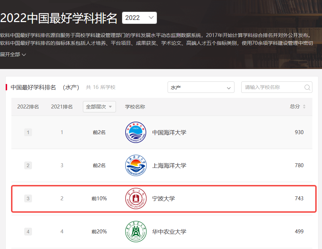Click the 华中农业大学 logo

pyautogui.click(x=136, y=232)
